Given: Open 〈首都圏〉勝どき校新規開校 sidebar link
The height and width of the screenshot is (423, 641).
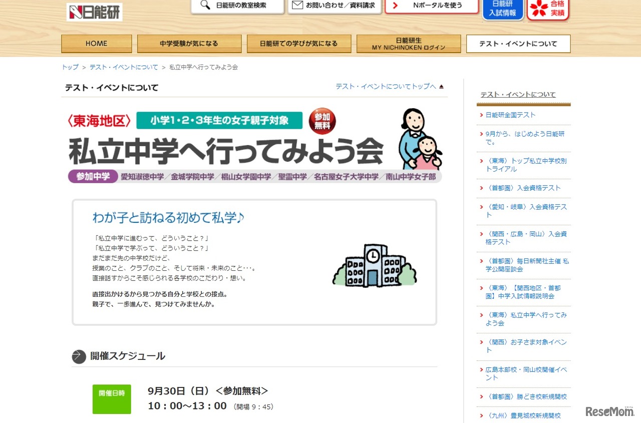Looking at the screenshot, I should 526,397.
